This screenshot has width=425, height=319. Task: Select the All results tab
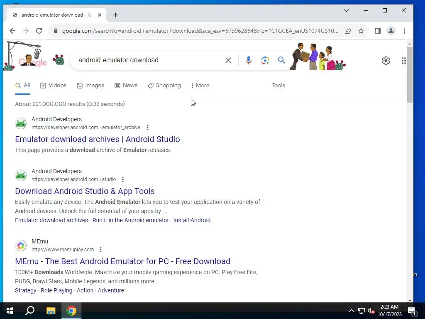click(x=22, y=86)
